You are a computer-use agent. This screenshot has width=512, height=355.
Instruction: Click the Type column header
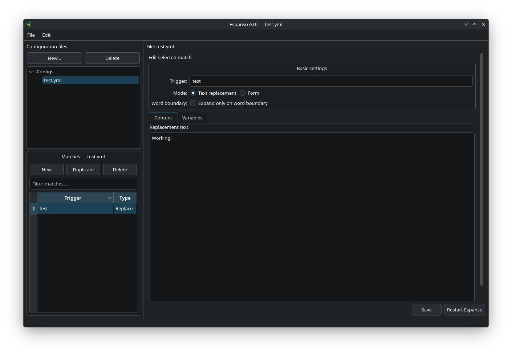(x=125, y=198)
